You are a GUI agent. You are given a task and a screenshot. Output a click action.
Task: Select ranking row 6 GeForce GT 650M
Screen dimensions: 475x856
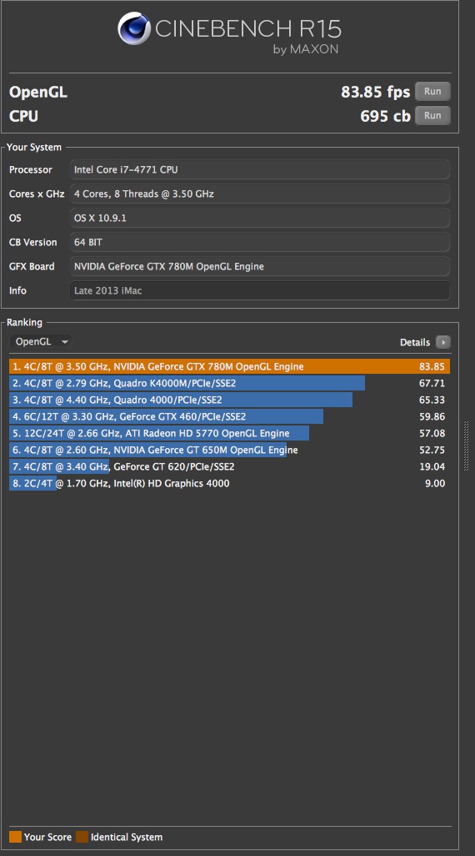click(x=230, y=450)
